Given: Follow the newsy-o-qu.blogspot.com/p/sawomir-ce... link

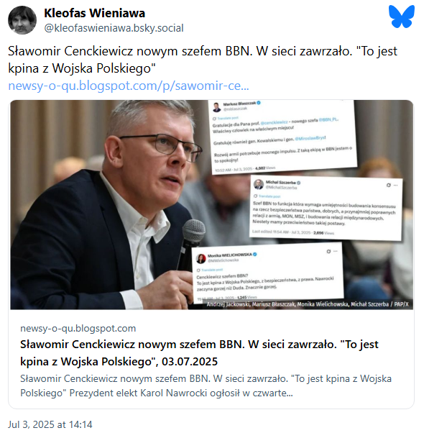Looking at the screenshot, I should pyautogui.click(x=129, y=86).
